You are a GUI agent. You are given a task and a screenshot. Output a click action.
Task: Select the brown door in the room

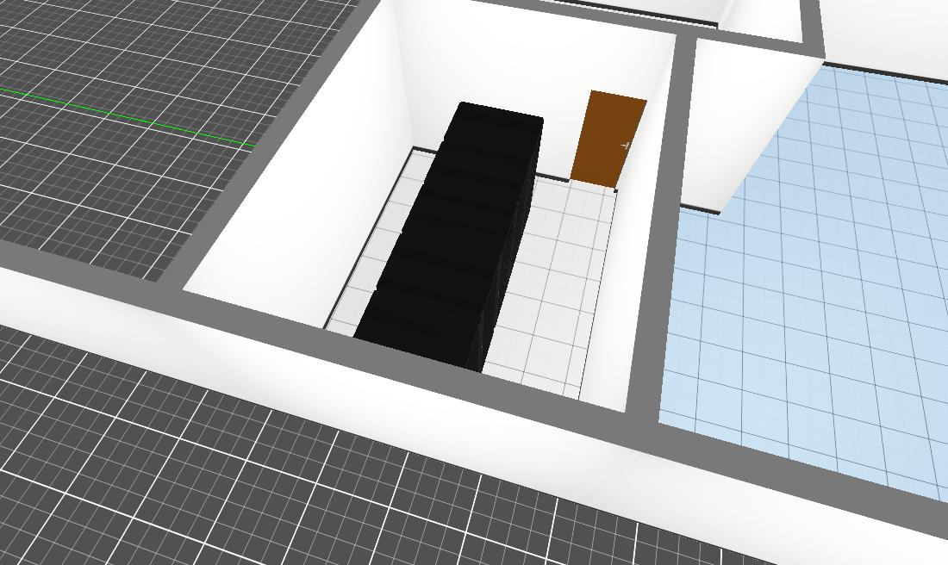point(615,138)
